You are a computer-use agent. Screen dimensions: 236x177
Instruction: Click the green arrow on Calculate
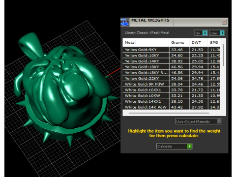pyautogui.click(x=189, y=146)
